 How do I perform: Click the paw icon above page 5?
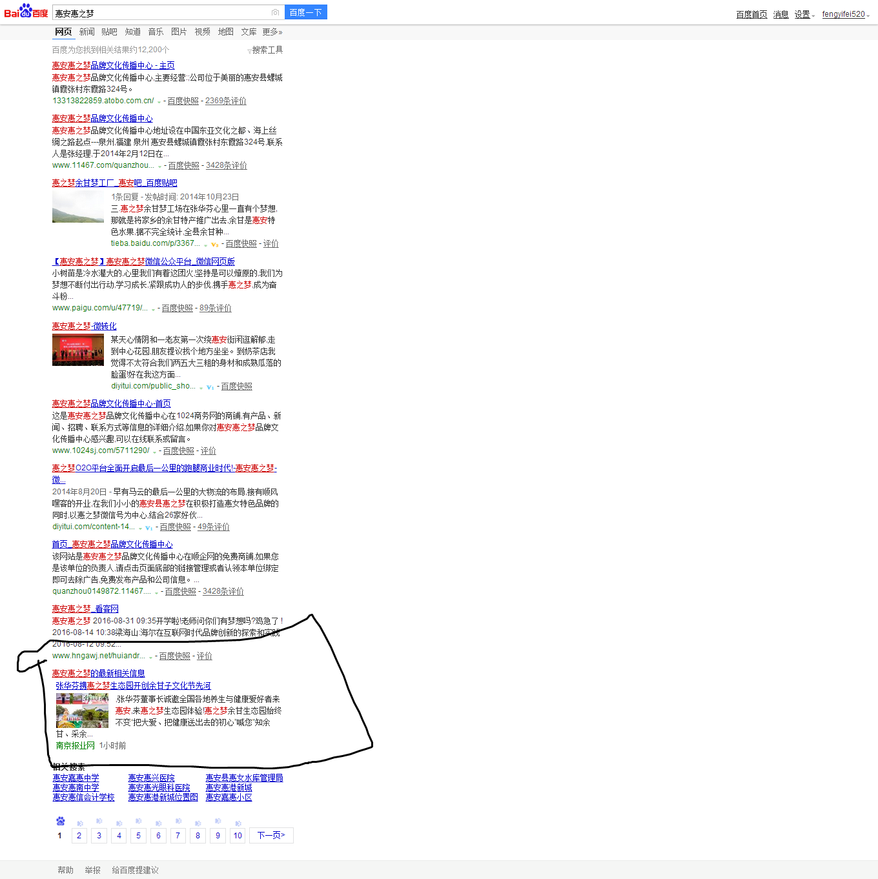139,821
